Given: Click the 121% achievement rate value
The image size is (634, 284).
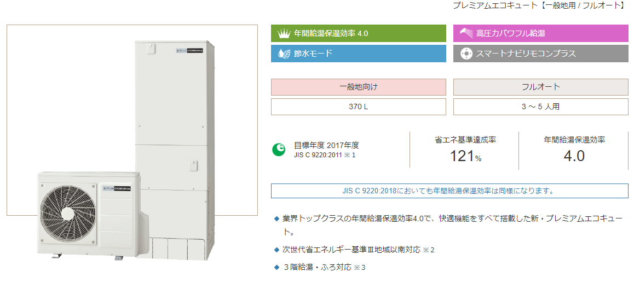Looking at the screenshot, I should (x=465, y=156).
